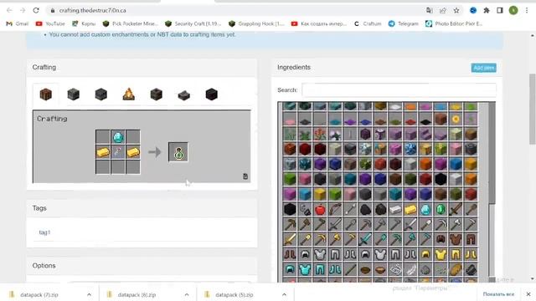The height and width of the screenshot is (301, 536).
Task: Open downloaded file datapack (7).zip
Action: point(39,294)
